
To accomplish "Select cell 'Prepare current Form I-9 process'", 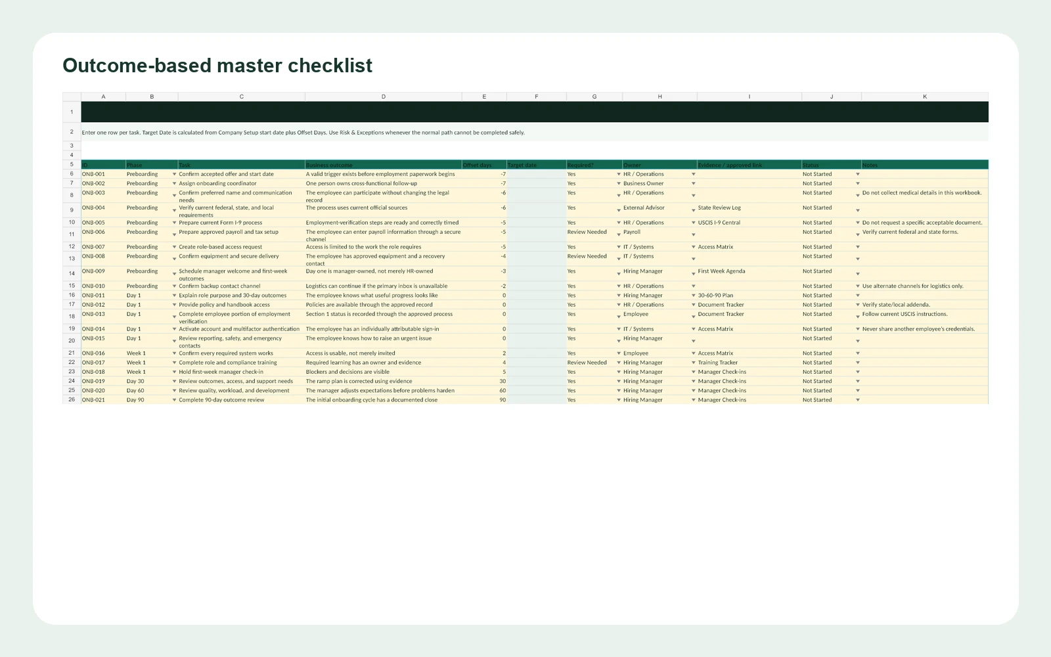I will [241, 223].
